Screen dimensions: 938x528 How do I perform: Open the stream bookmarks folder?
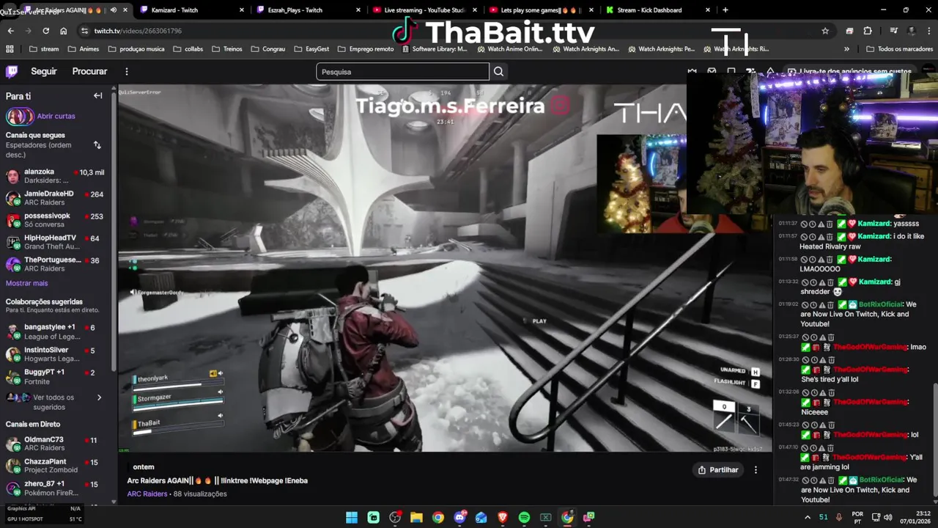[43, 49]
